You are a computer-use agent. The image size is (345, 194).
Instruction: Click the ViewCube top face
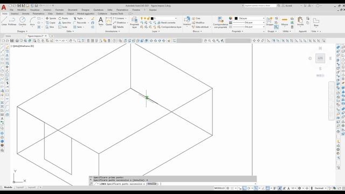point(320,58)
